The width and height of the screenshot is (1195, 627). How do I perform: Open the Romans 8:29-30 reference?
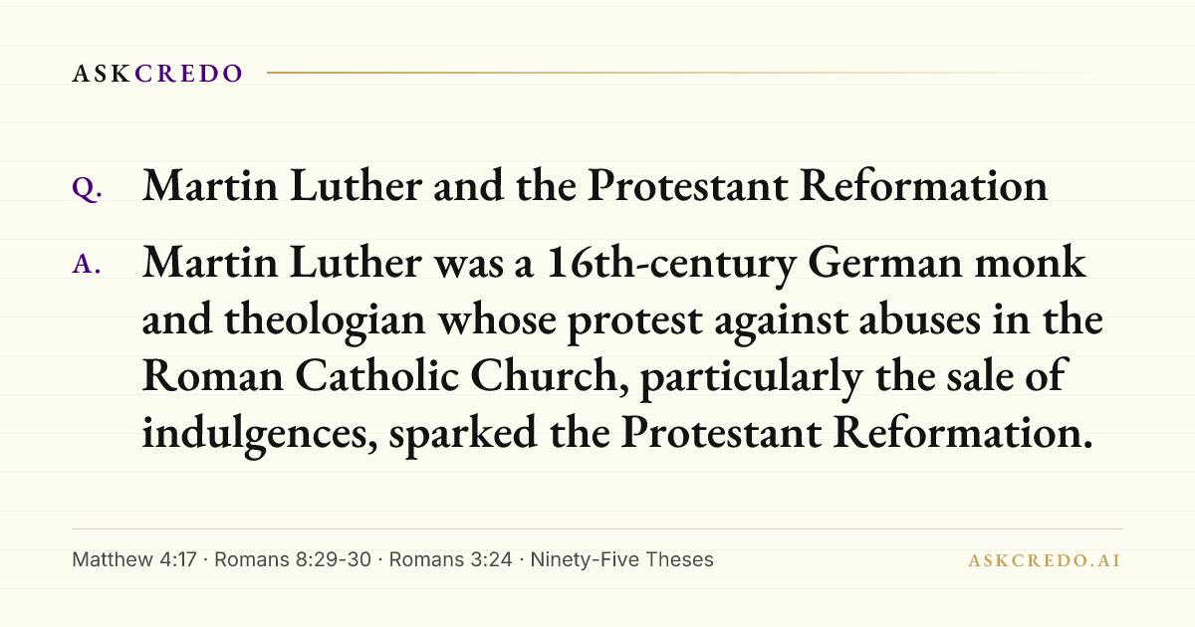[x=292, y=559]
